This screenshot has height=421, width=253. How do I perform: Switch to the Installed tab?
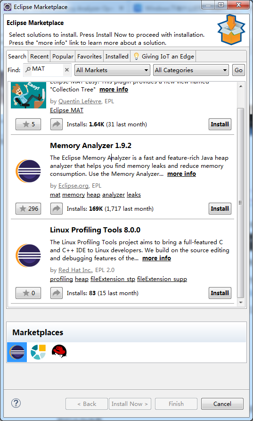[117, 57]
